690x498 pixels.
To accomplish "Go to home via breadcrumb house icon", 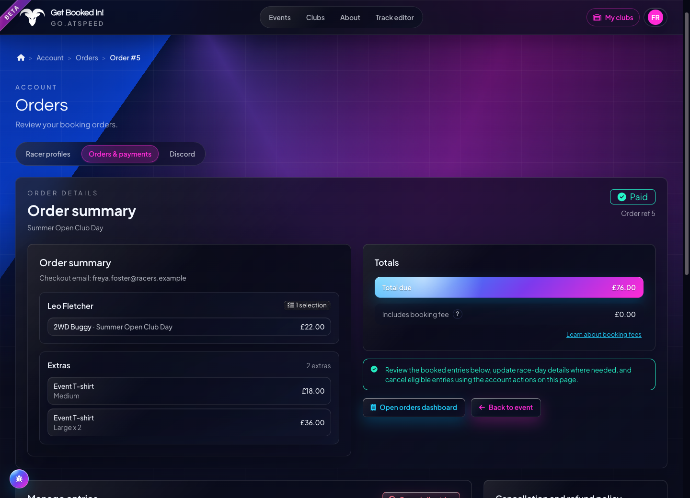I will point(21,57).
